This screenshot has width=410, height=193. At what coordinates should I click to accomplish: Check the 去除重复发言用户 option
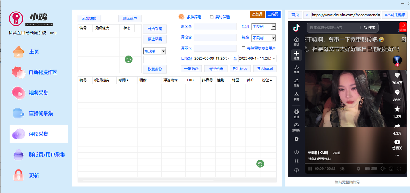(244, 48)
